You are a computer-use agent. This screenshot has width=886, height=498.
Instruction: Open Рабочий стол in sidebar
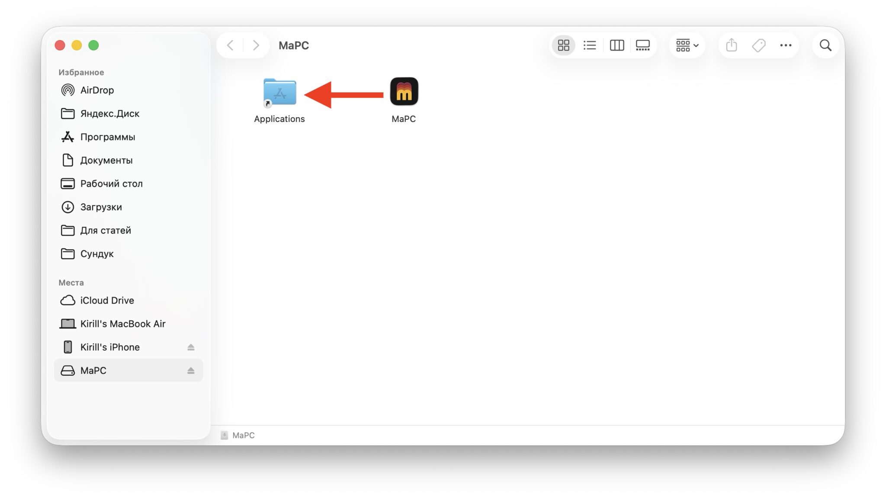[128, 183]
